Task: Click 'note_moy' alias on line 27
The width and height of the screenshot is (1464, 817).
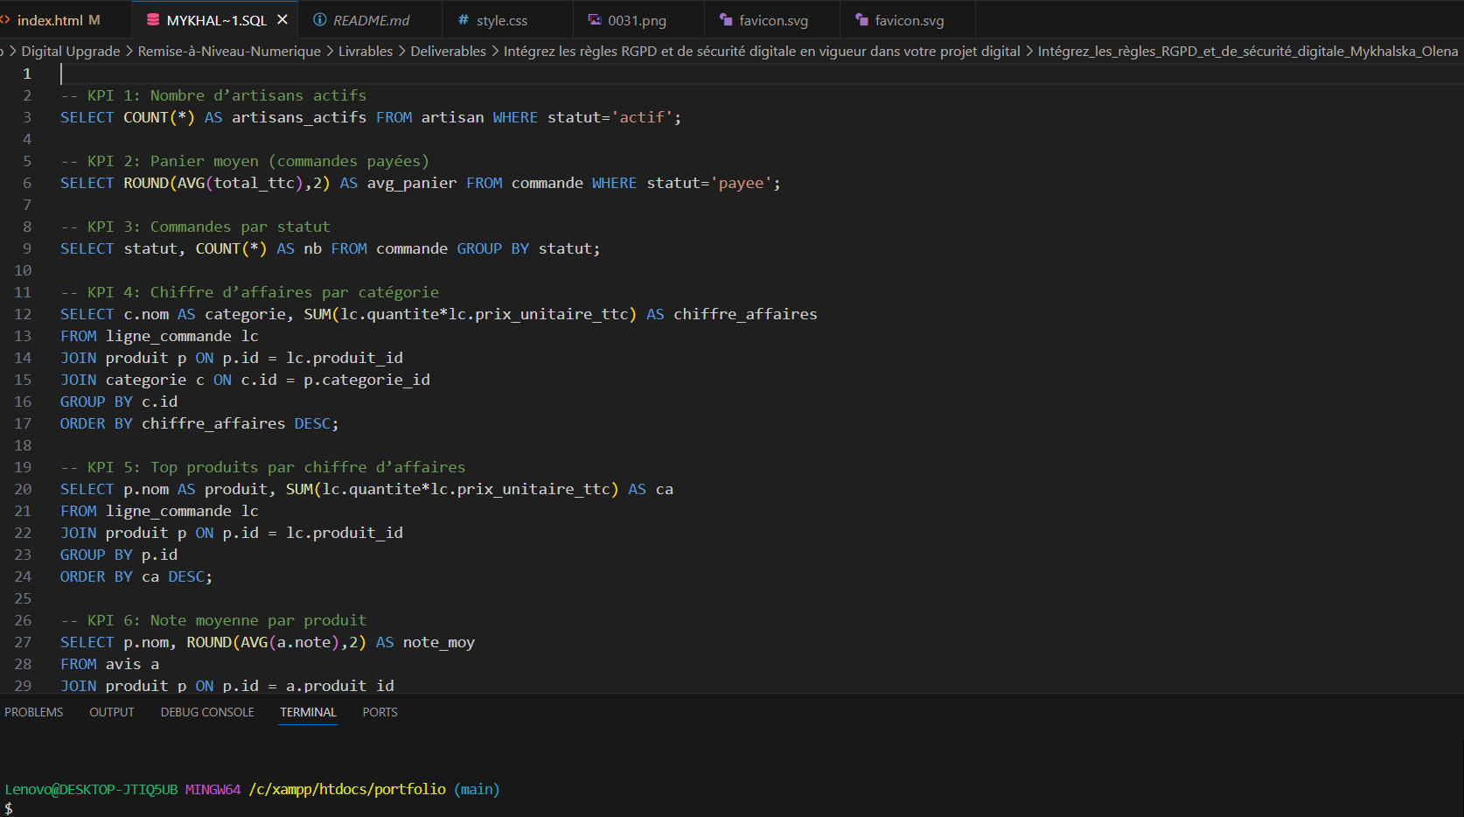Action: point(439,642)
